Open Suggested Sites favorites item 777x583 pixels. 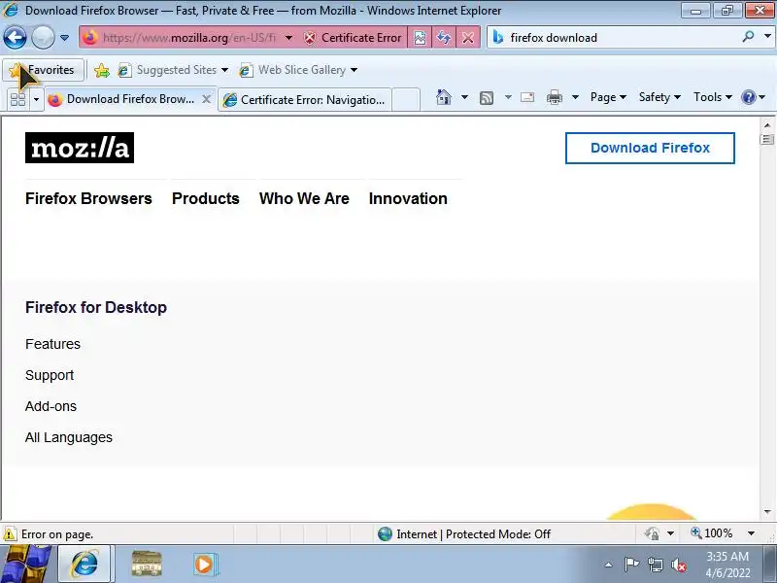173,70
